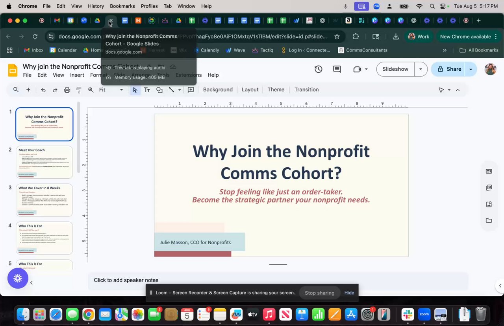Click the Layout button
This screenshot has width=504, height=326.
pos(250,90)
